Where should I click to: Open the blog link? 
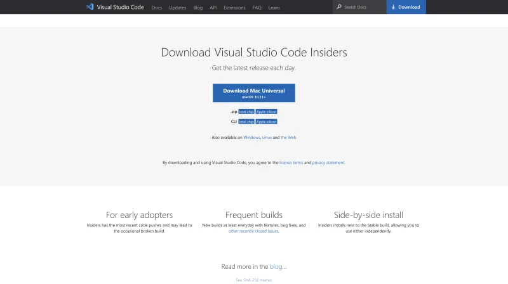276,266
